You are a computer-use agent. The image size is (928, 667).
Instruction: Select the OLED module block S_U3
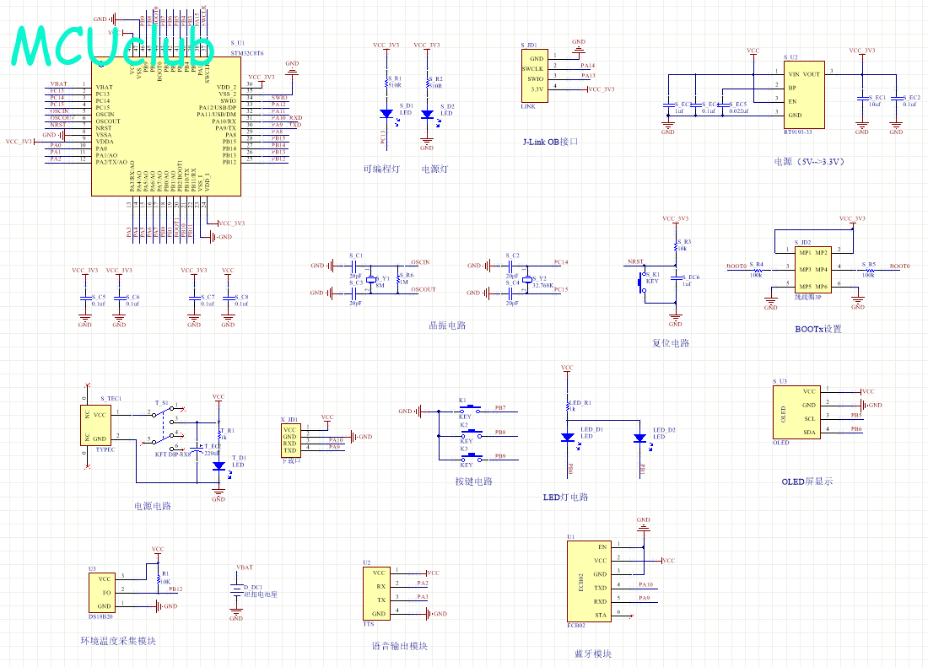(796, 412)
